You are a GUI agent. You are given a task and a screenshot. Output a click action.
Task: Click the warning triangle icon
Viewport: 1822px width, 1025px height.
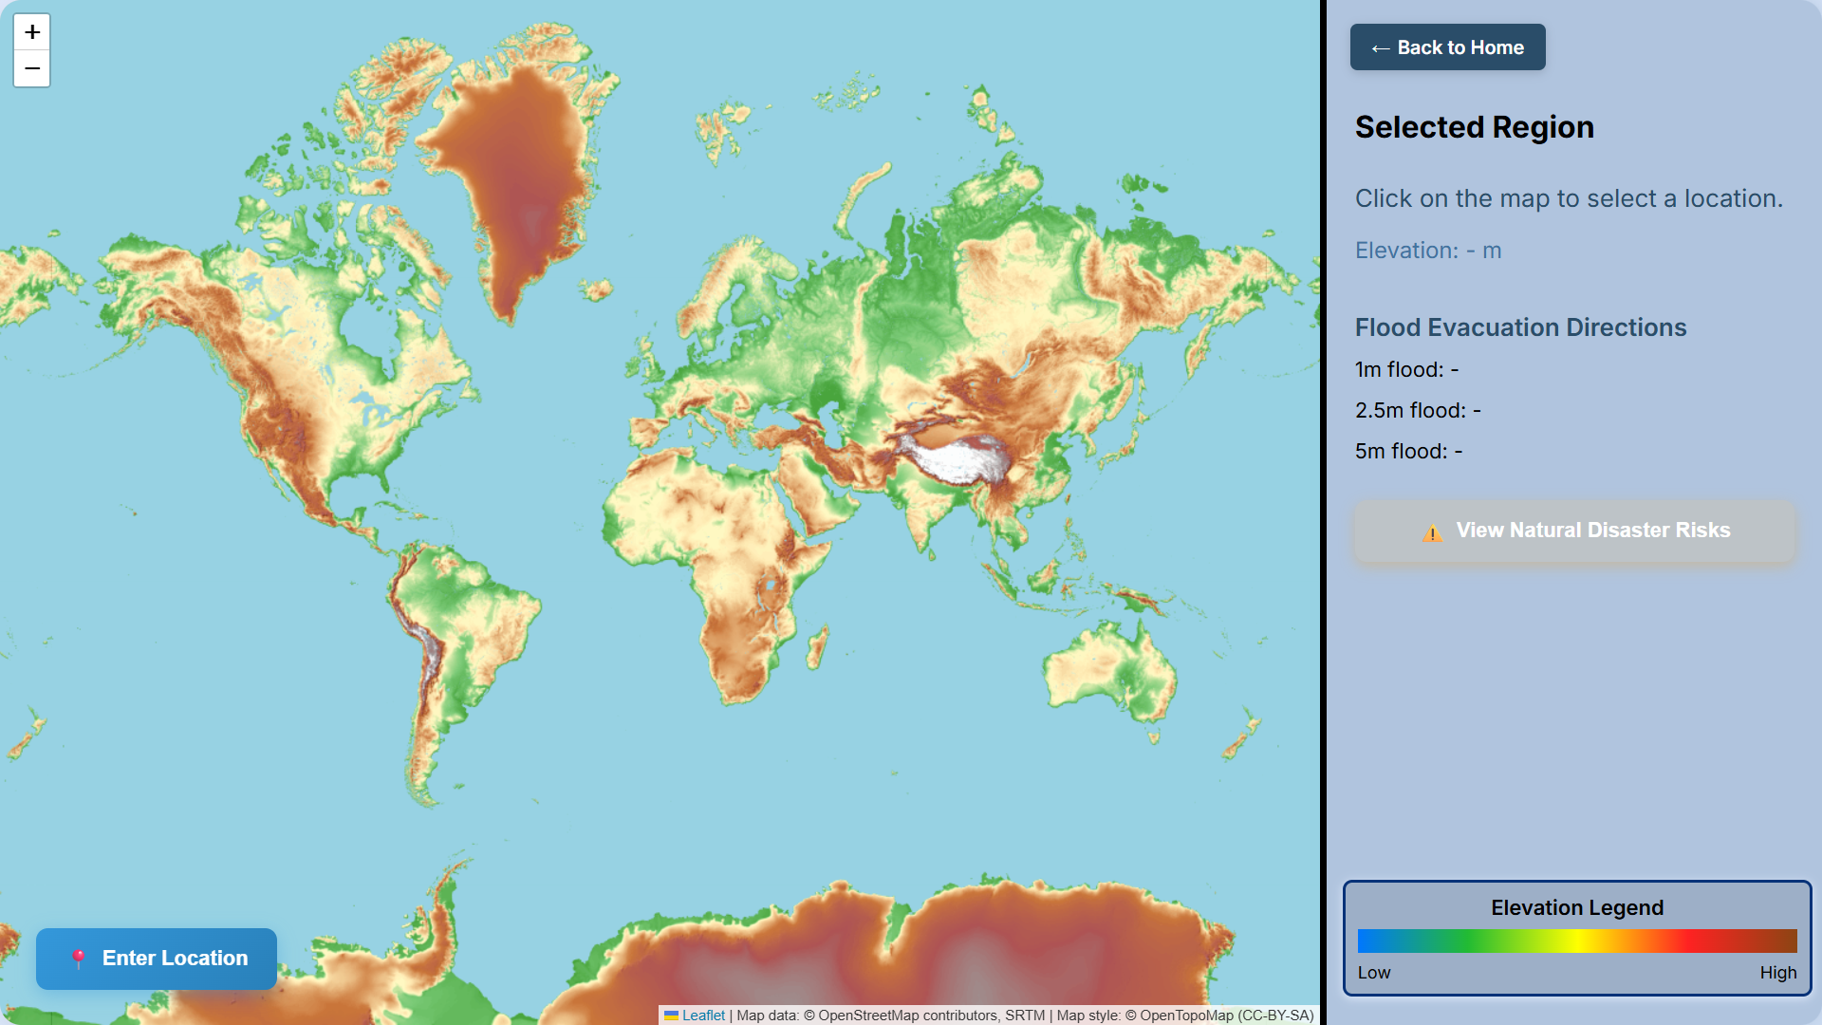point(1432,532)
